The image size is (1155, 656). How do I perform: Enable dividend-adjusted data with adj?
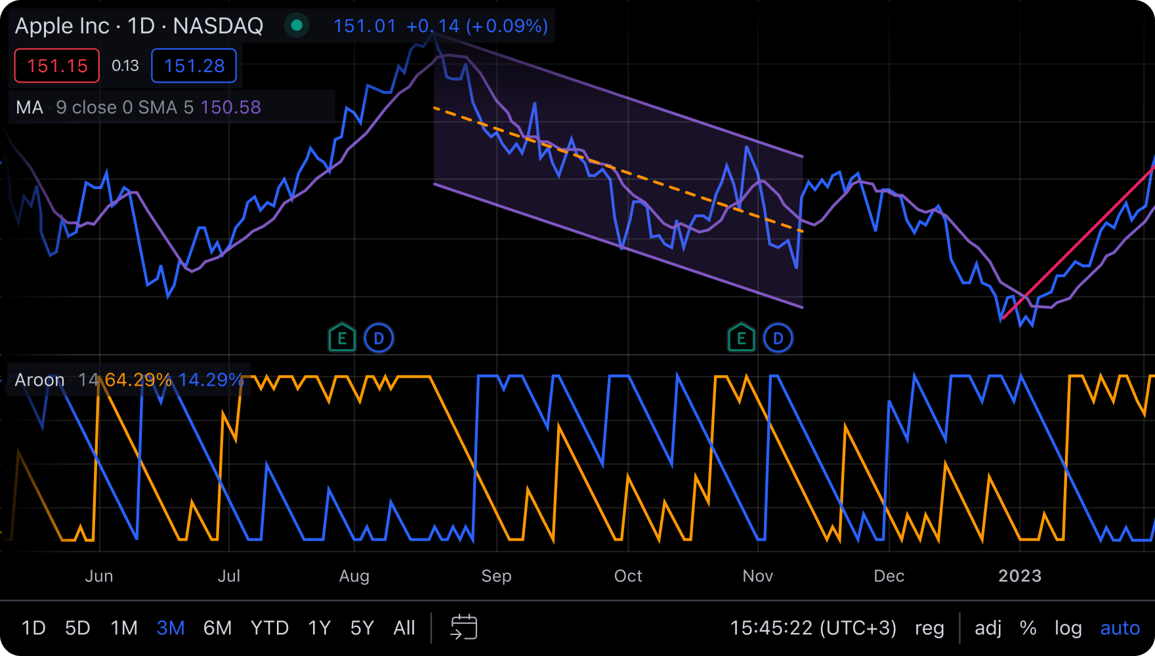[x=988, y=628]
